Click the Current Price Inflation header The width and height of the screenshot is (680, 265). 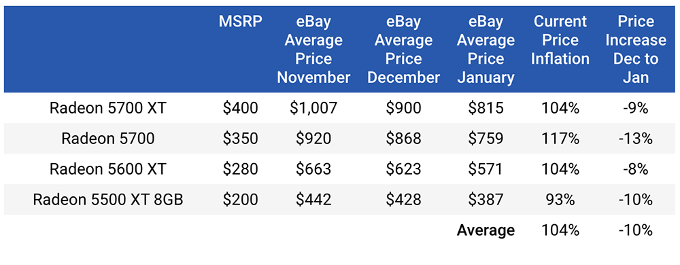pos(560,40)
